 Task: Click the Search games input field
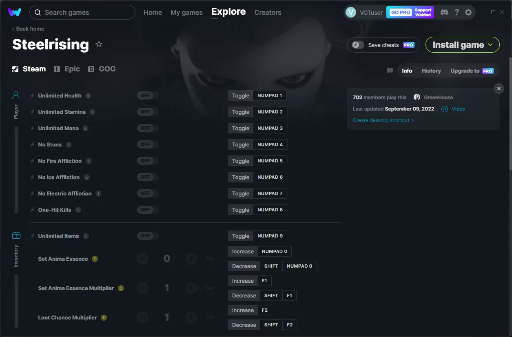[x=82, y=12]
